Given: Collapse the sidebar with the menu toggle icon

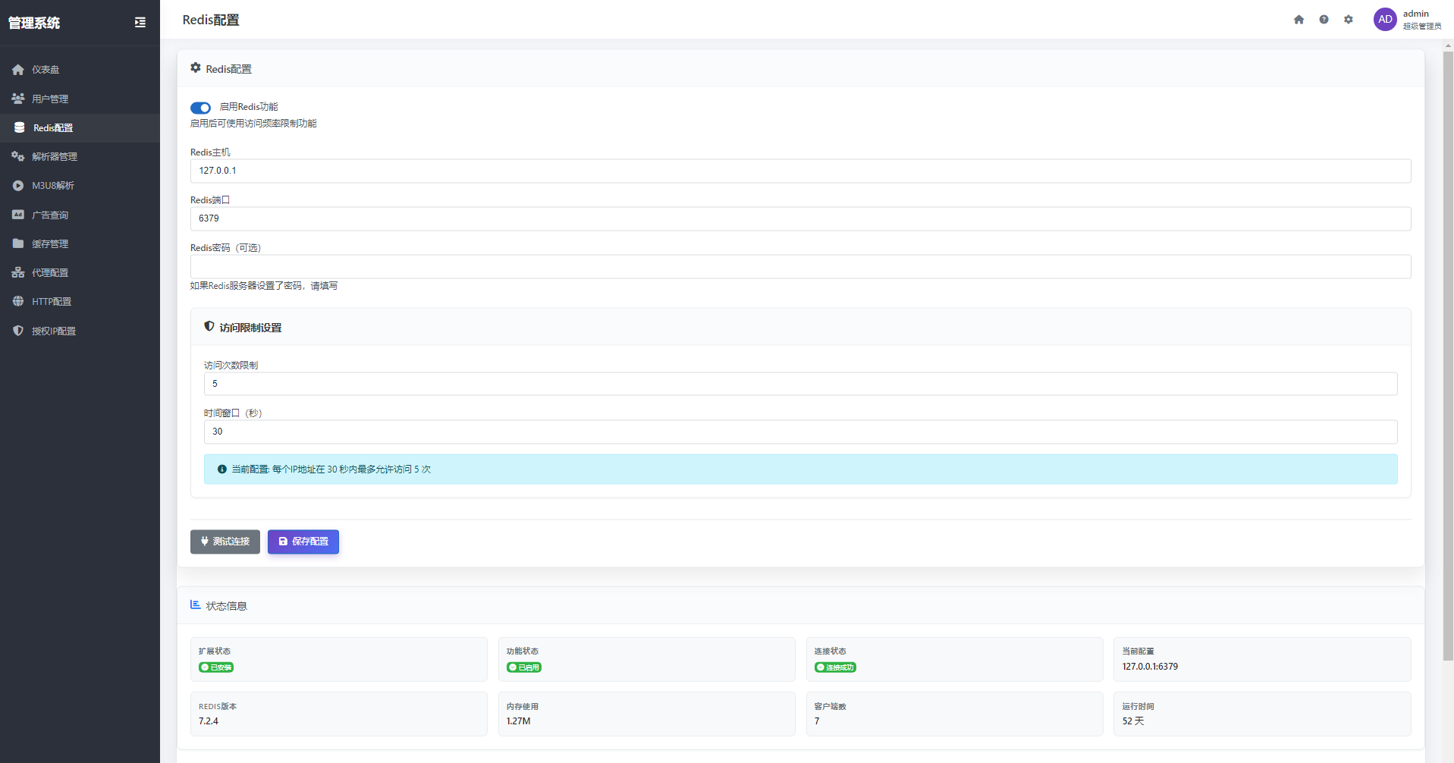Looking at the screenshot, I should [x=140, y=23].
